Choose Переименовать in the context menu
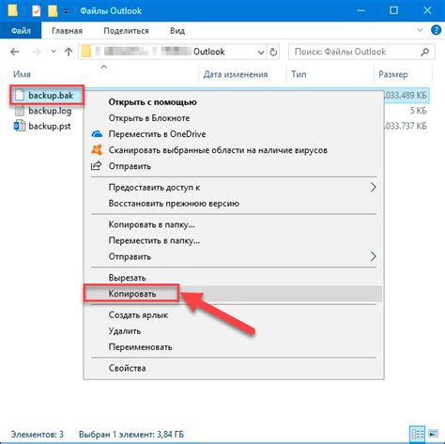This screenshot has width=445, height=444. 234,346
